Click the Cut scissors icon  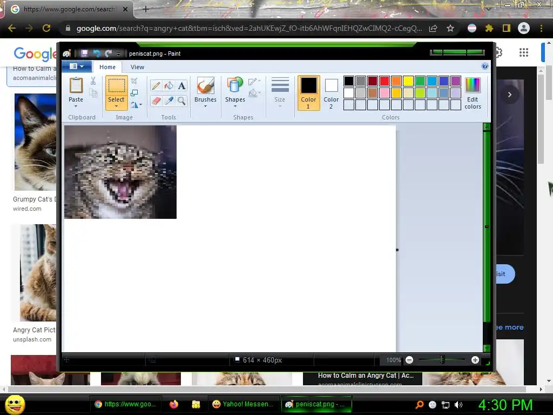pos(93,81)
